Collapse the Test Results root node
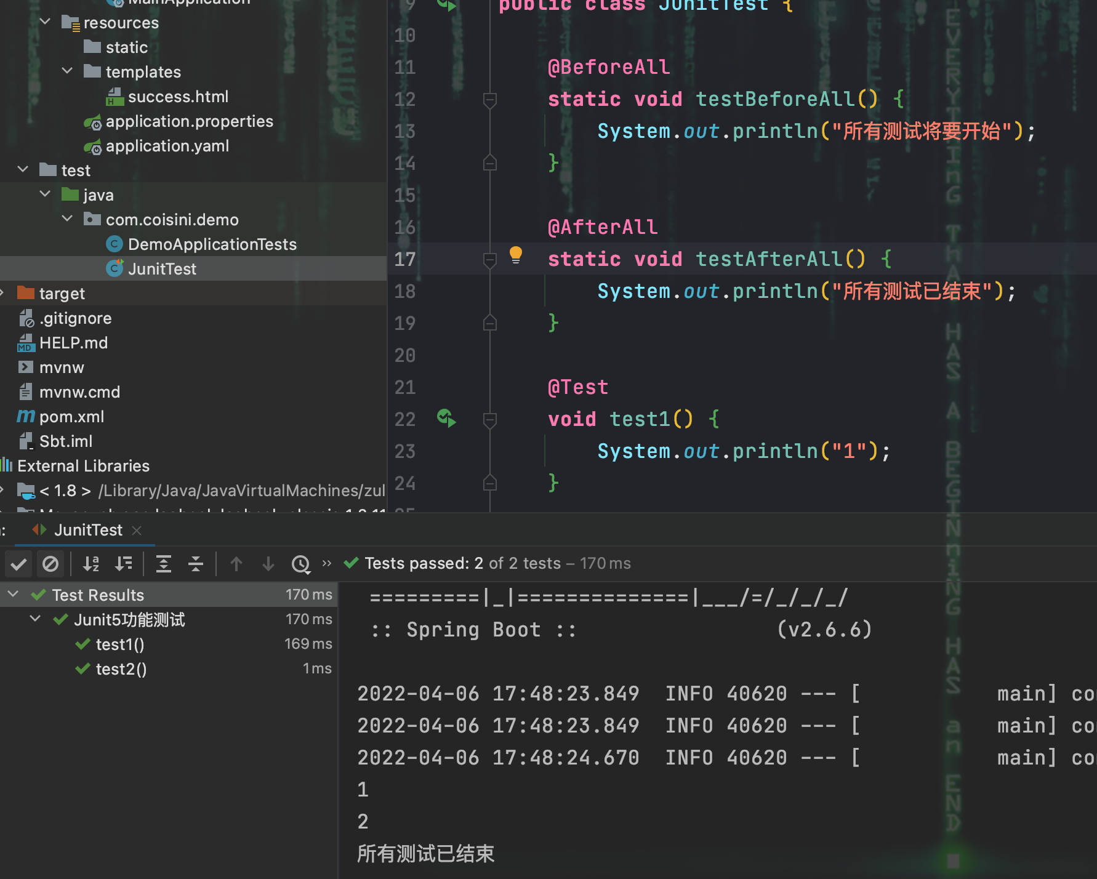The width and height of the screenshot is (1097, 879). click(x=13, y=595)
